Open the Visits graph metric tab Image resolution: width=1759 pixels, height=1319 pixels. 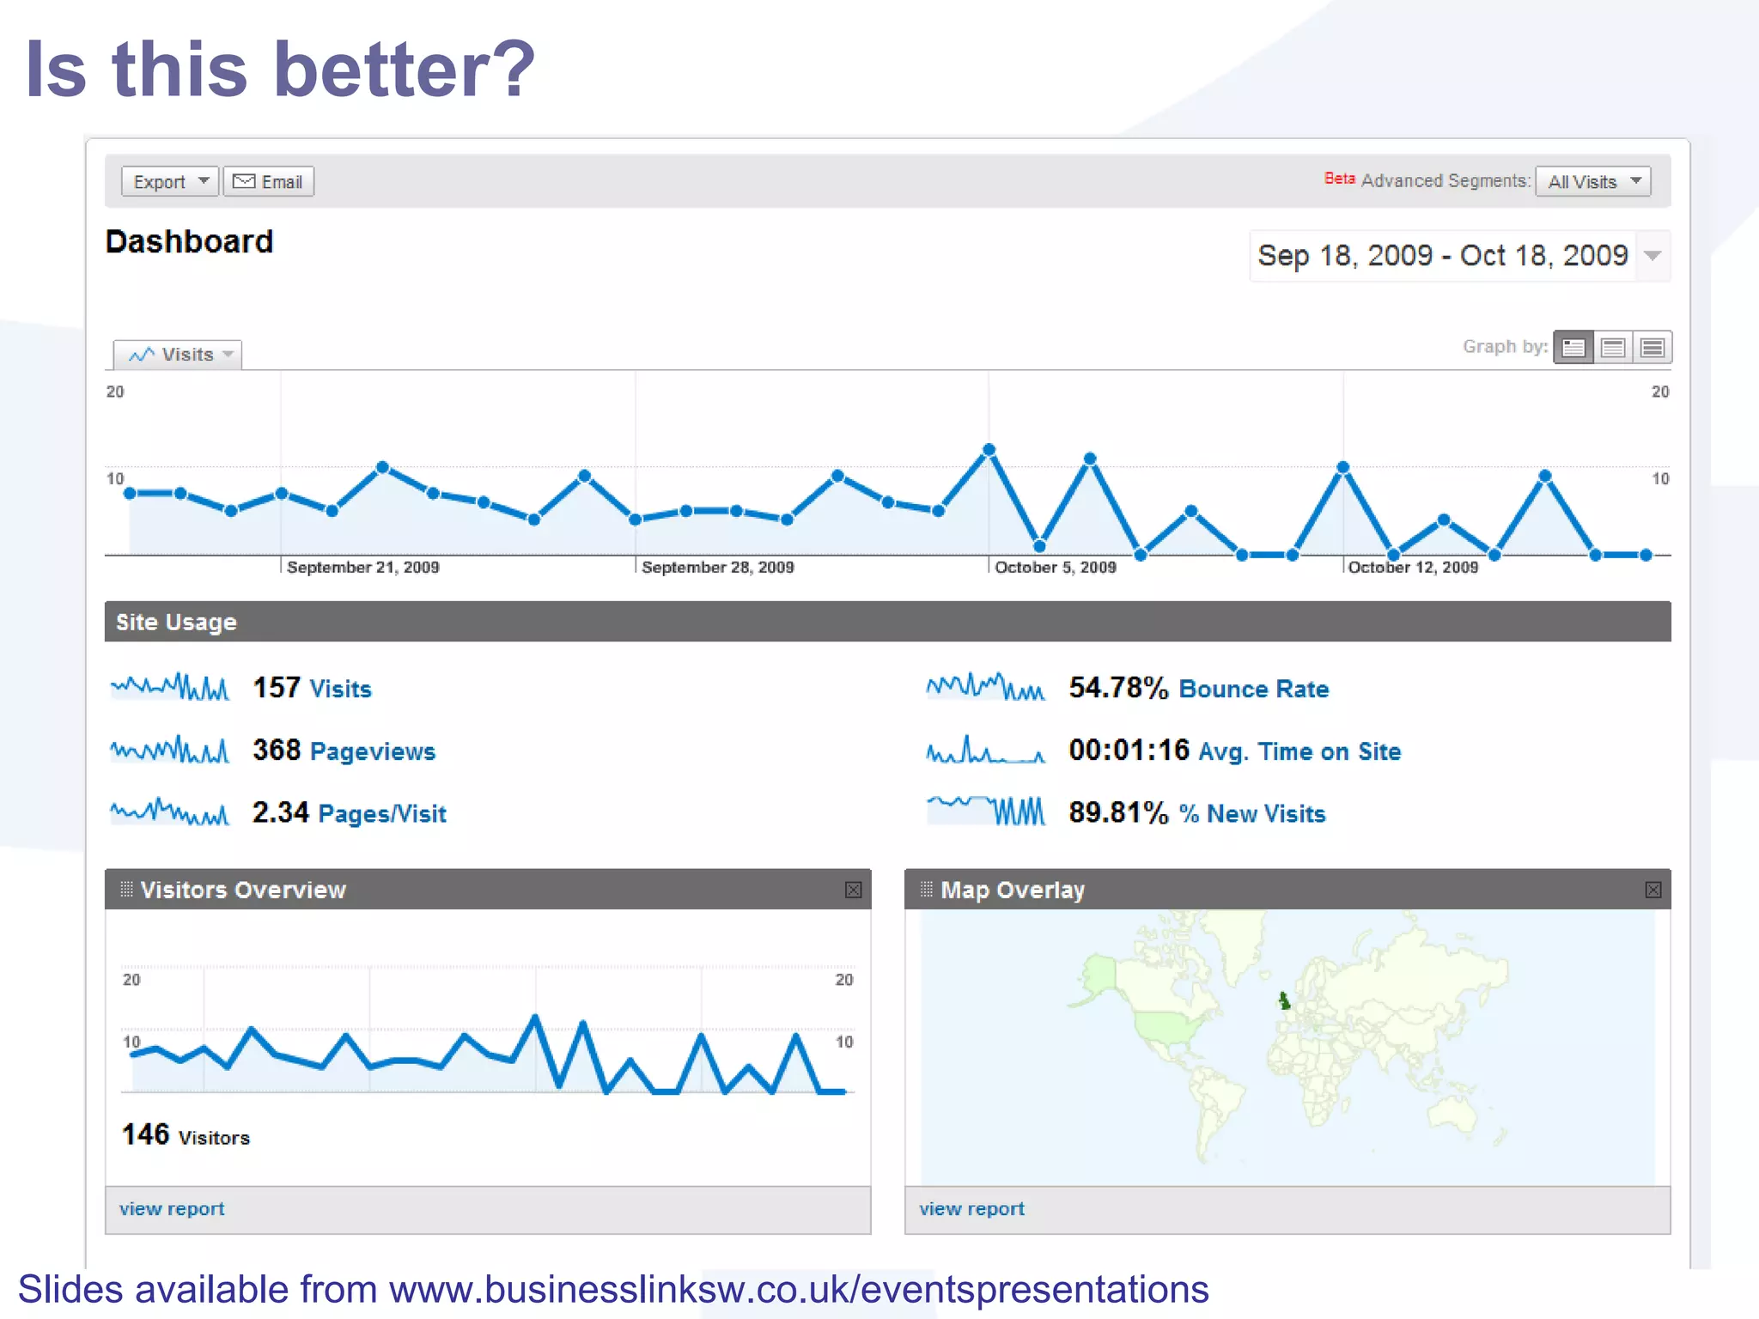click(x=178, y=355)
